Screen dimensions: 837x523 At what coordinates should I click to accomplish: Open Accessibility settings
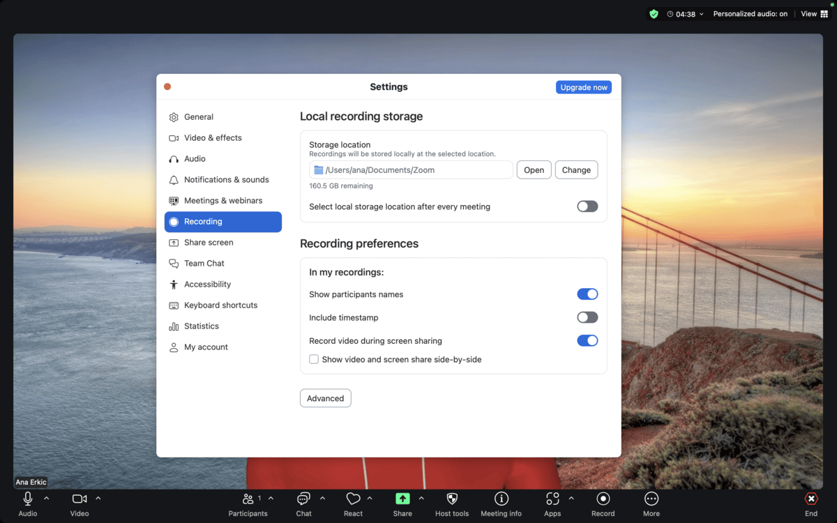223,285
